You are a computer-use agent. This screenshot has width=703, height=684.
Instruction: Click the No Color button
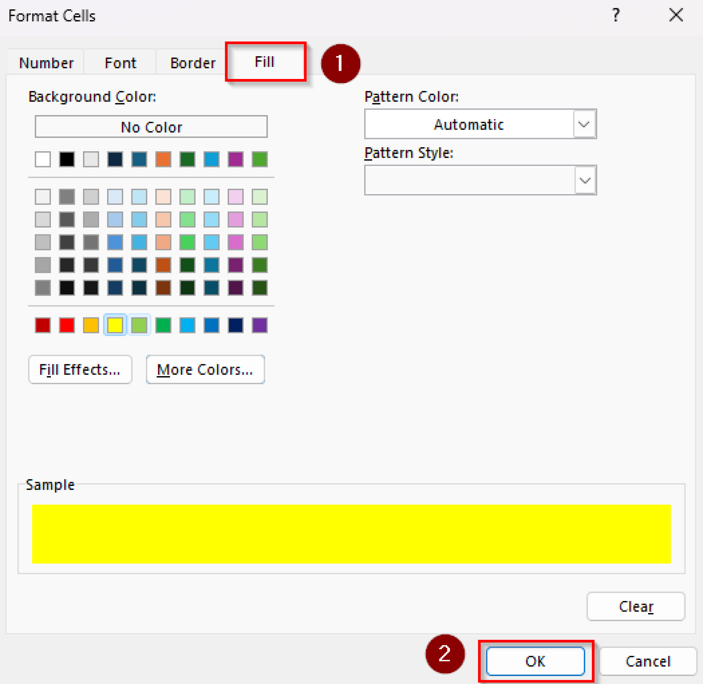[151, 127]
